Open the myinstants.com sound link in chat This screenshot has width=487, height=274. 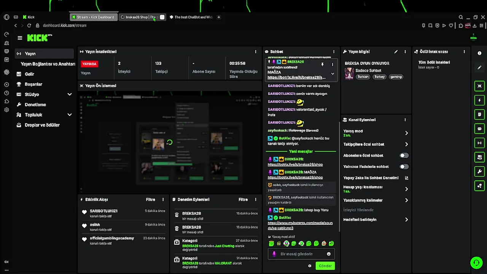click(300, 226)
